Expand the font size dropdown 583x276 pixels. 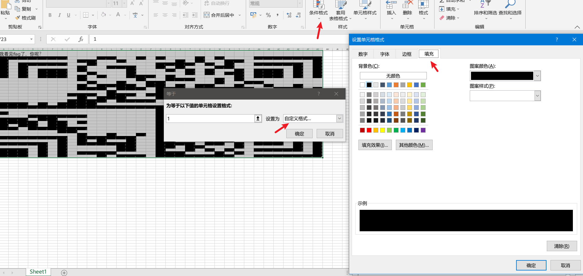coord(124,3)
